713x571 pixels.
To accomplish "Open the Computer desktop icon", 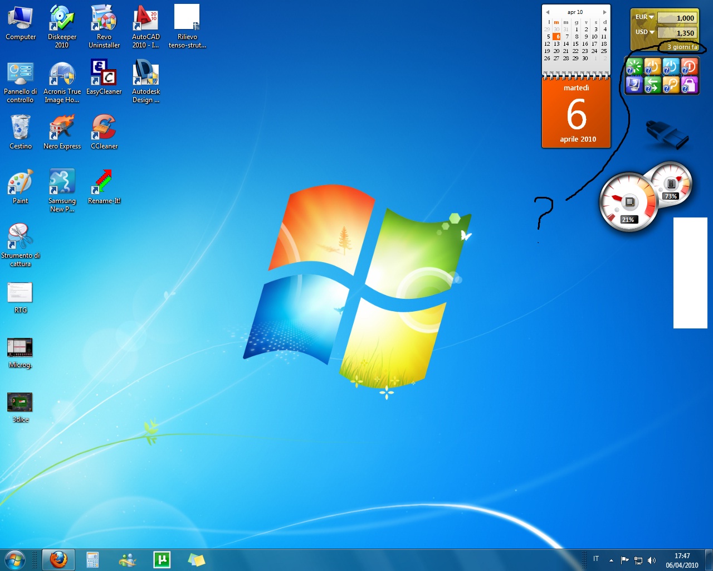I will click(21, 23).
